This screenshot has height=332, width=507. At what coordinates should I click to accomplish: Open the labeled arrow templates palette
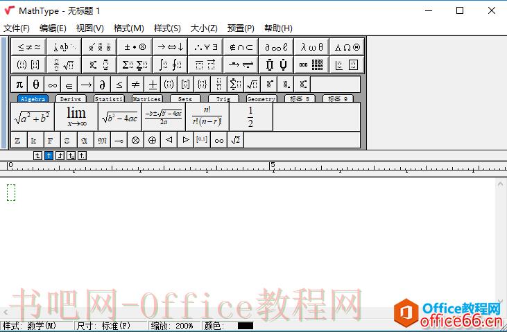241,64
